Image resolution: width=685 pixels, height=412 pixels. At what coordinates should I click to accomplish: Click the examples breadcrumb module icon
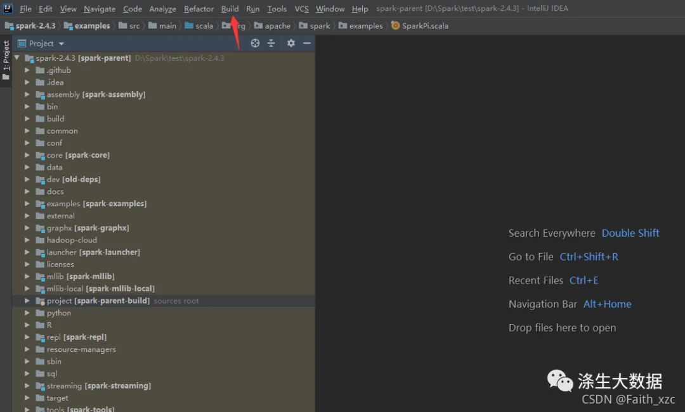68,26
